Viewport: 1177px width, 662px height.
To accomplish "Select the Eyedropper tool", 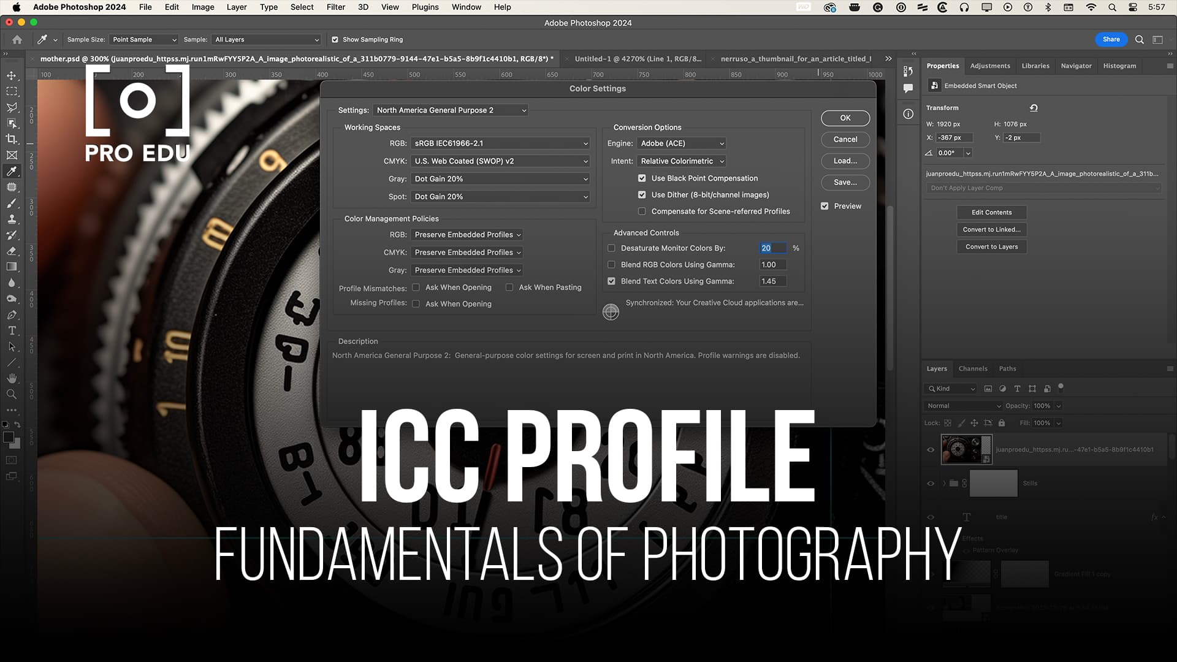I will tap(12, 171).
